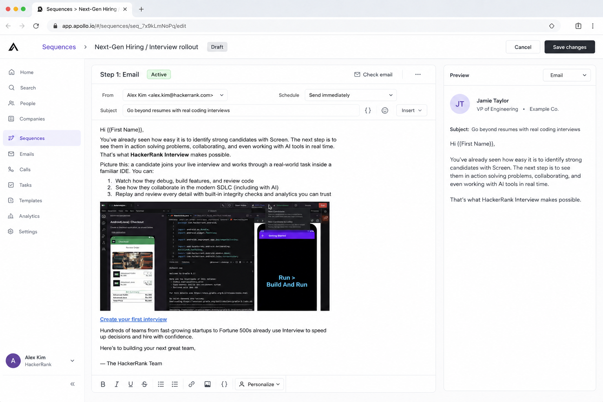Click the Alex Kim avatar

[x=13, y=361]
